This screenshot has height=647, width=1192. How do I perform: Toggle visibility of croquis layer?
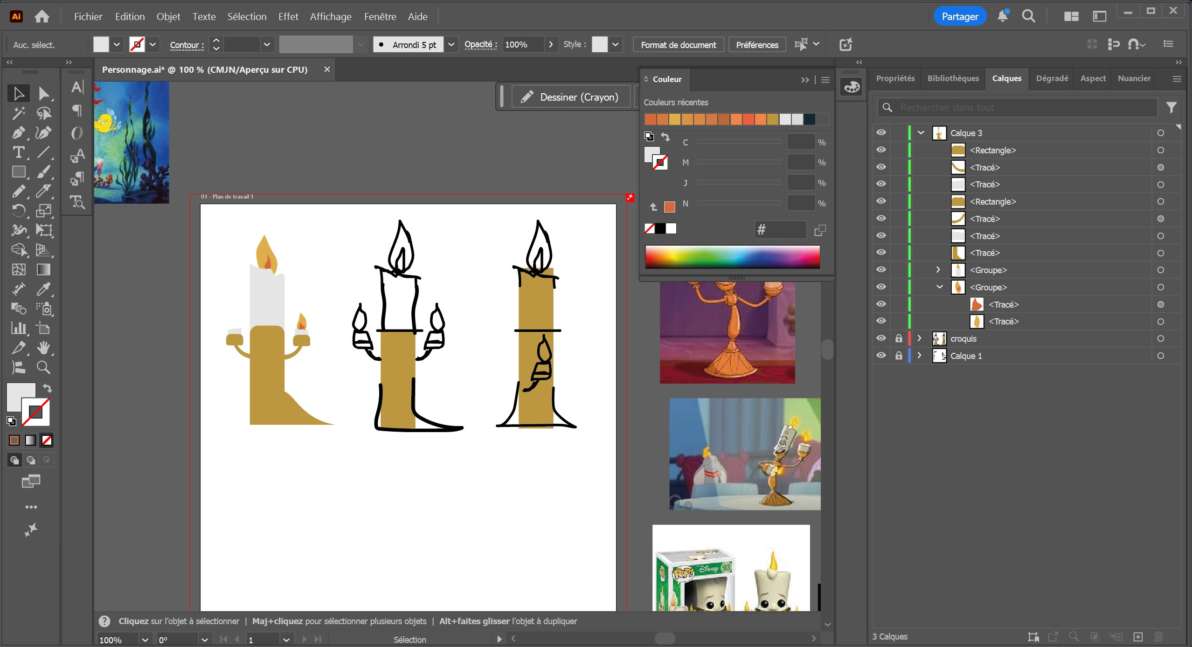pyautogui.click(x=880, y=338)
